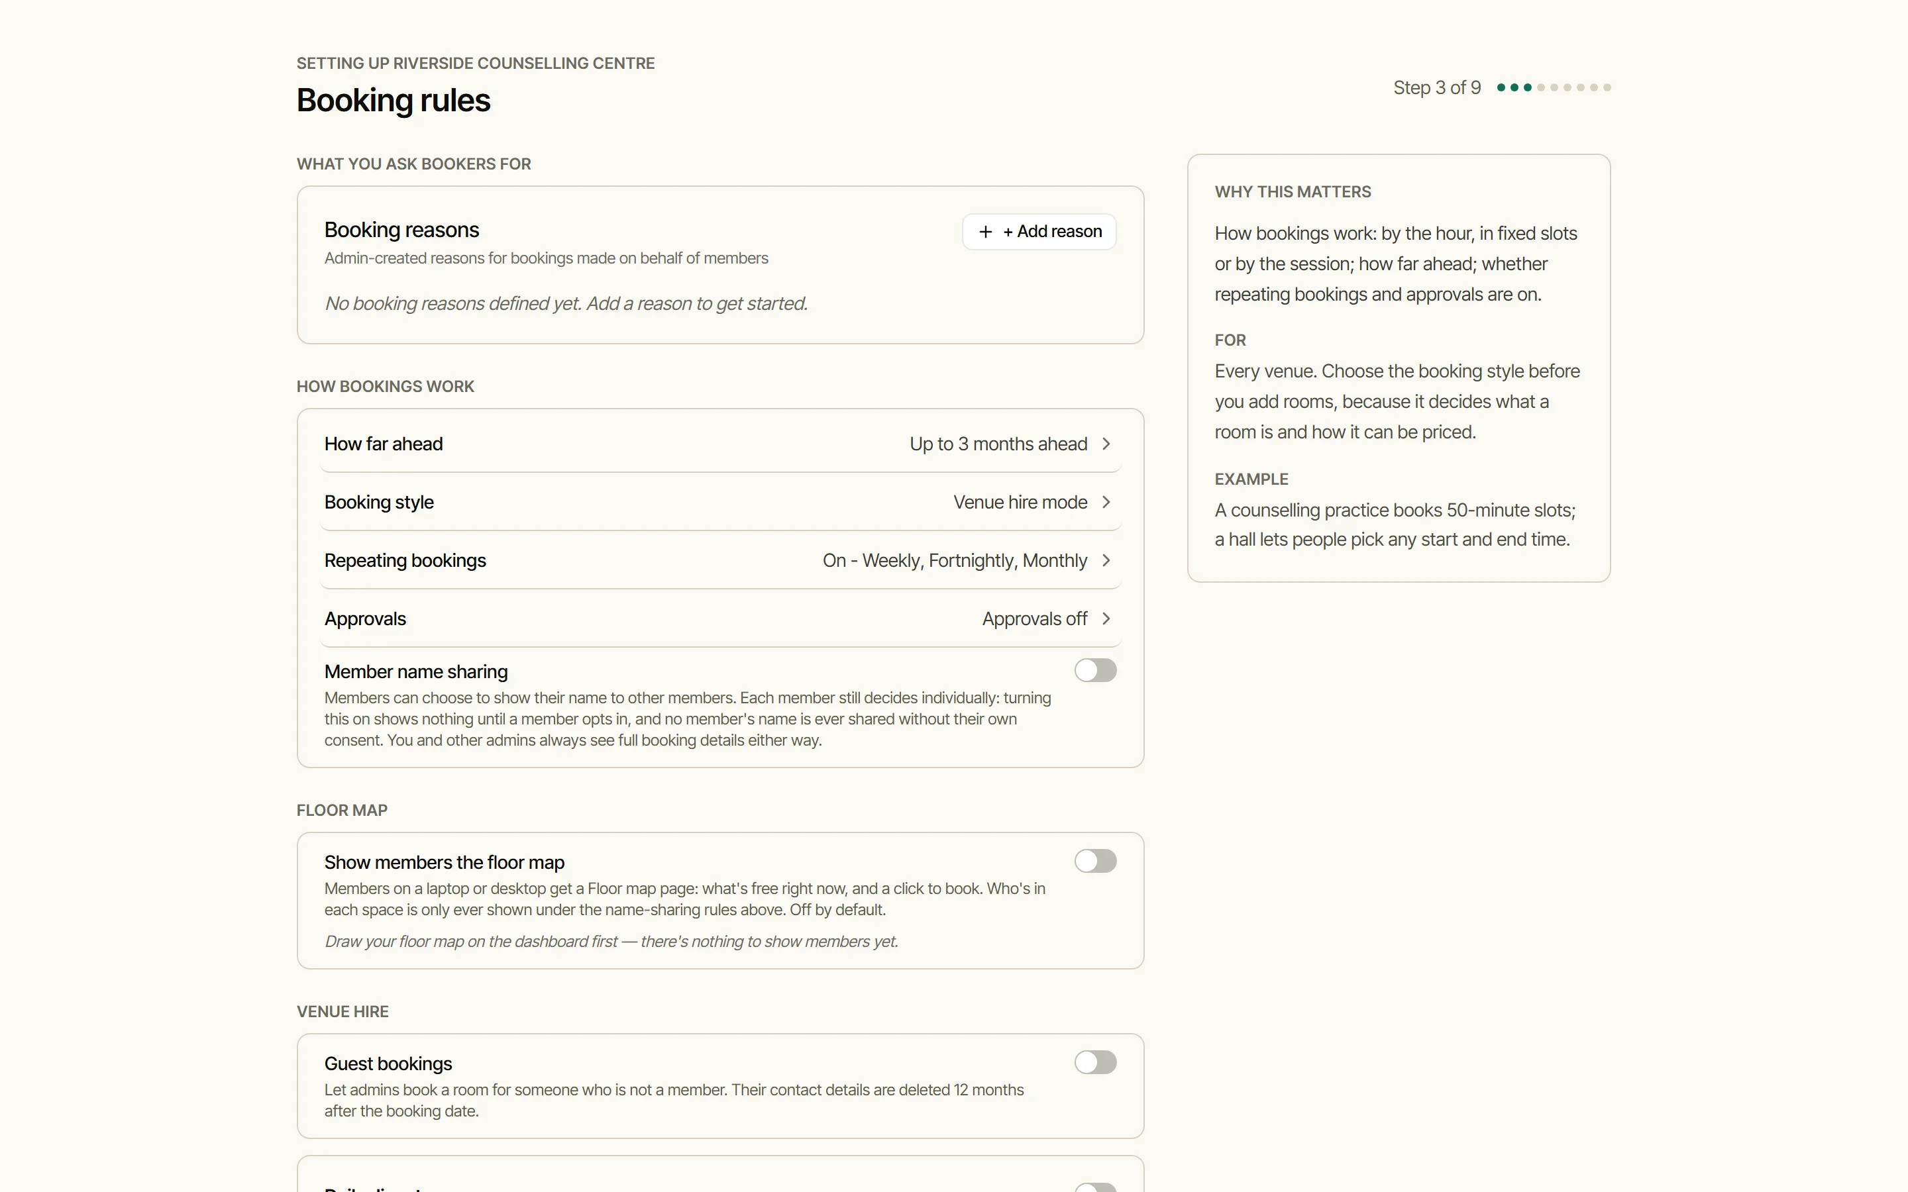Click the plus icon in Add reason button

pos(984,231)
